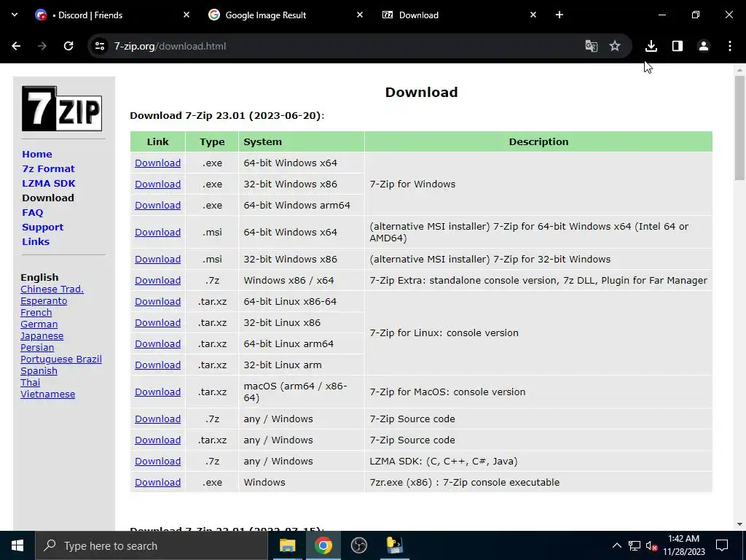This screenshot has height=560, width=746.
Task: Click the browser back arrow
Action: [16, 46]
